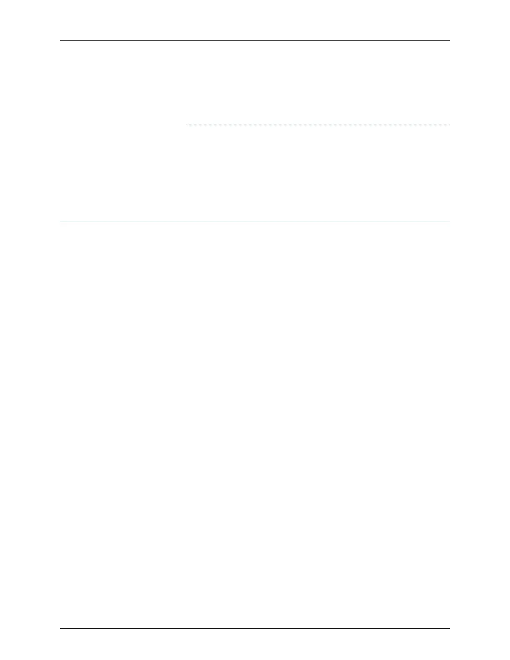Click the middle of the blue-gray divider
This screenshot has height=660, width=510.
[255, 222]
